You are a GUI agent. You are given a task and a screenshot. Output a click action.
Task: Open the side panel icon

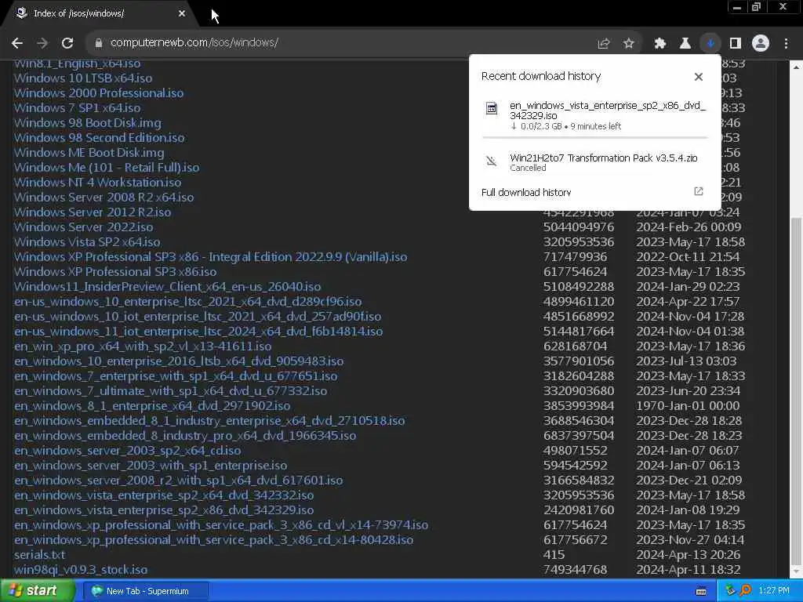(x=736, y=44)
